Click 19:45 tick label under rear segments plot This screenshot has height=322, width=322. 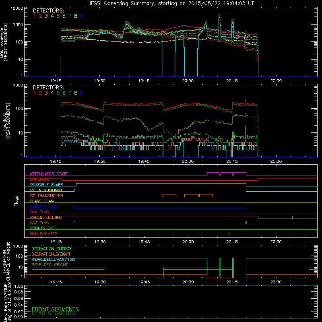coord(144,161)
